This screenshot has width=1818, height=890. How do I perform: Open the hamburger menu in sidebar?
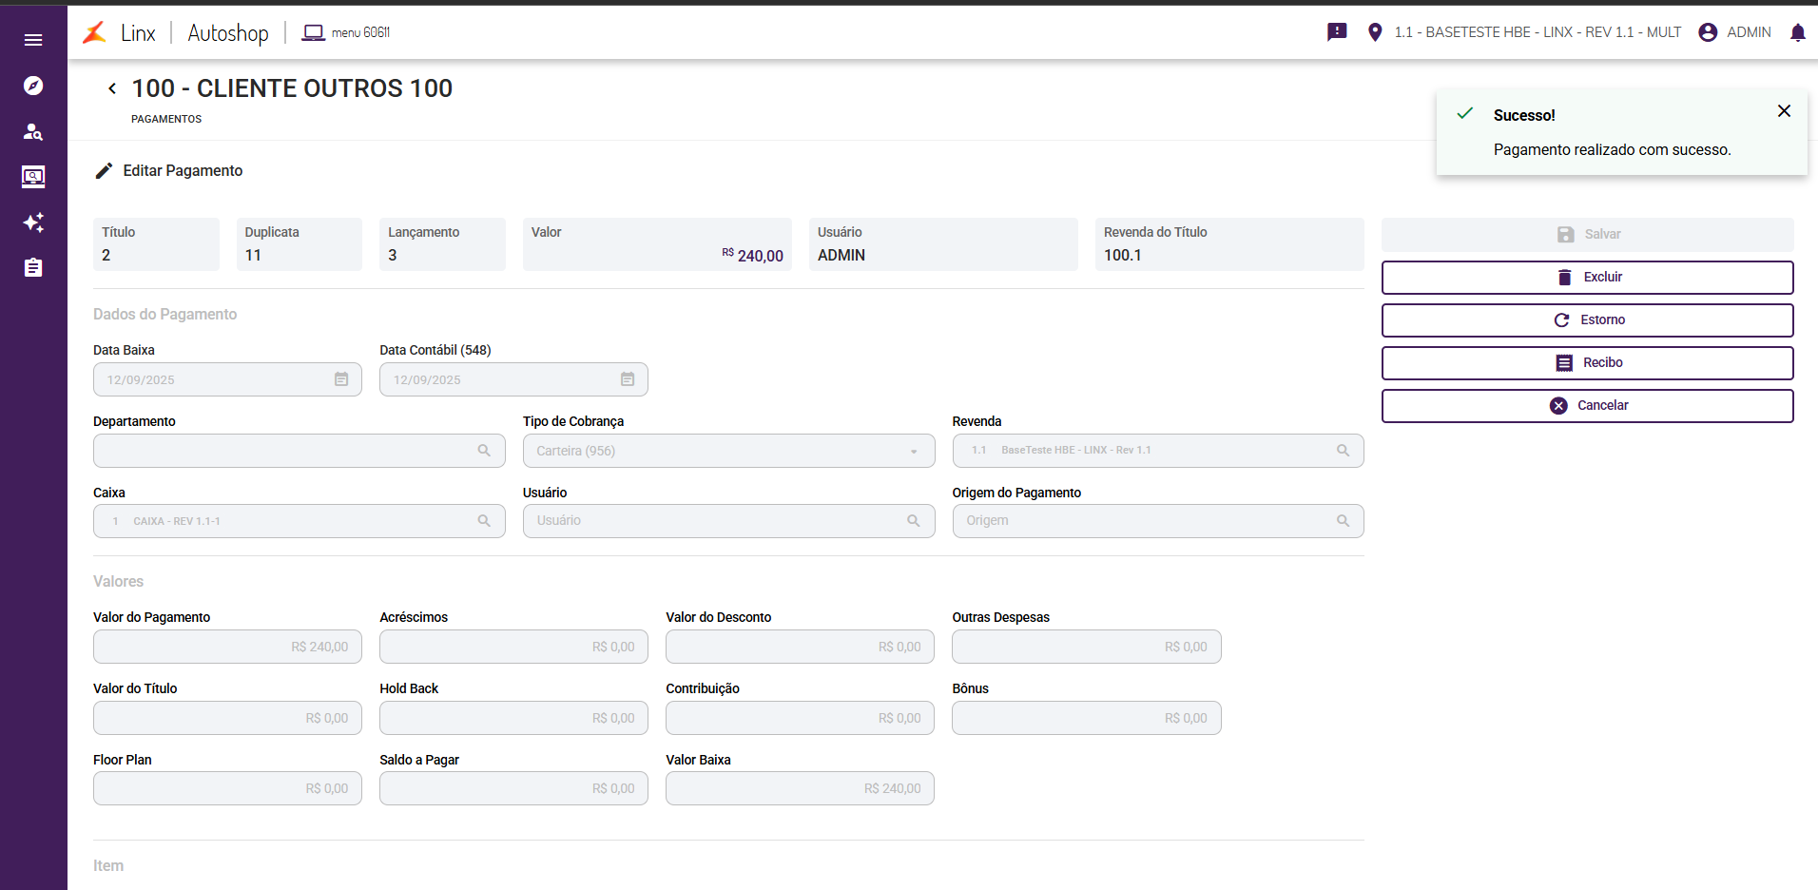click(33, 40)
